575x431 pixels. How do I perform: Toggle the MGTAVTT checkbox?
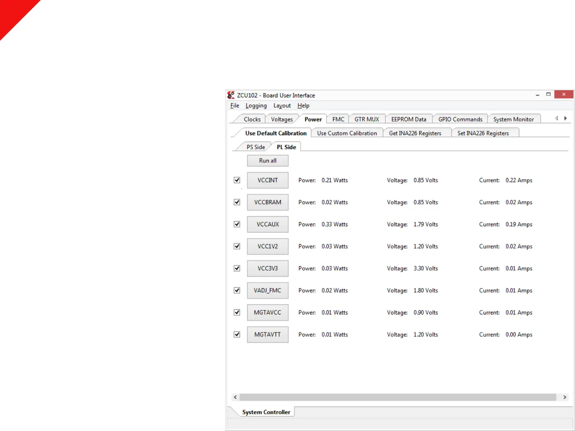point(237,334)
